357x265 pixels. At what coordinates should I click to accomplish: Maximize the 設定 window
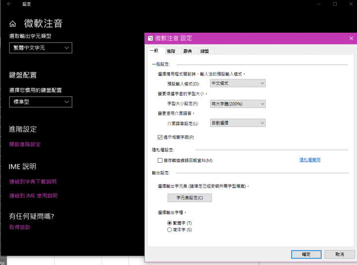click(x=335, y=4)
